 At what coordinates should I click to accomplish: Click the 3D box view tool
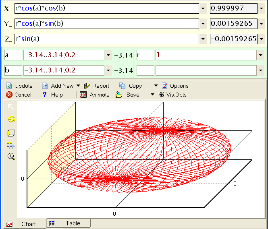coord(11,133)
